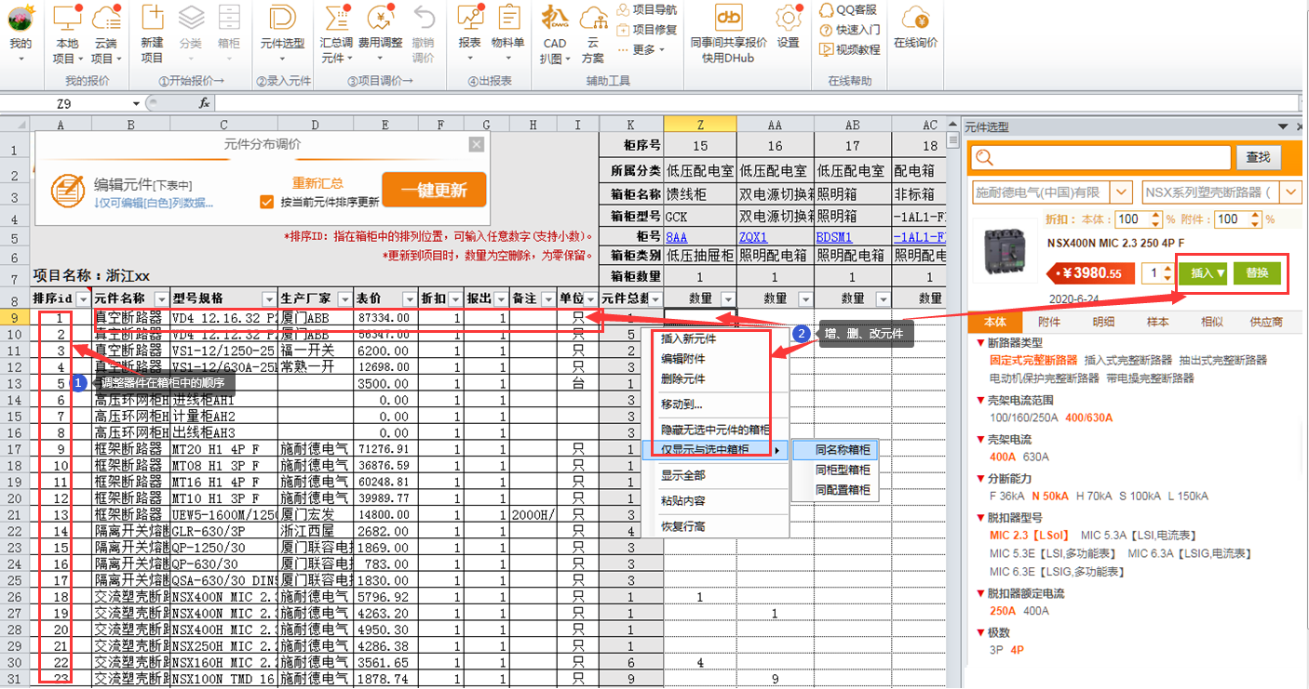The width and height of the screenshot is (1309, 689).
Task: Choose 删除元件 in context menu
Action: pos(682,379)
